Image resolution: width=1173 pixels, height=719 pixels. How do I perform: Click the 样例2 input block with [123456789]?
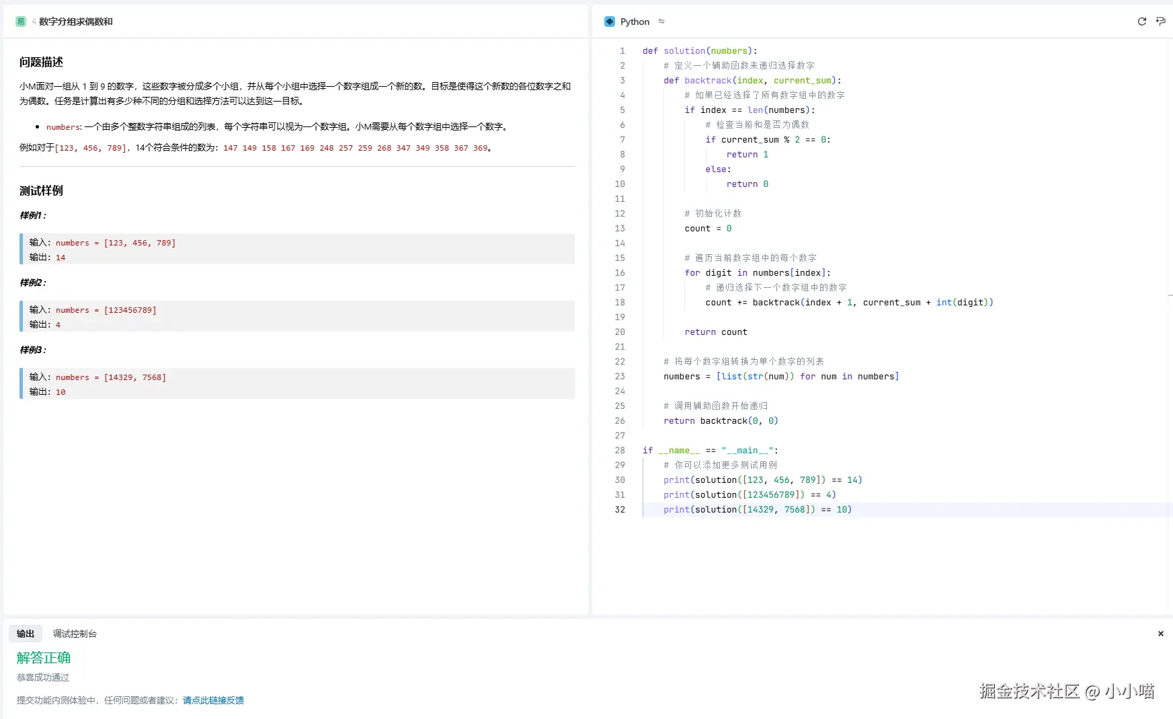point(297,317)
